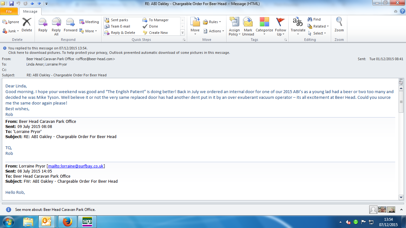Run the Reply & Delete quick step
The height and width of the screenshot is (228, 406).
tap(120, 33)
